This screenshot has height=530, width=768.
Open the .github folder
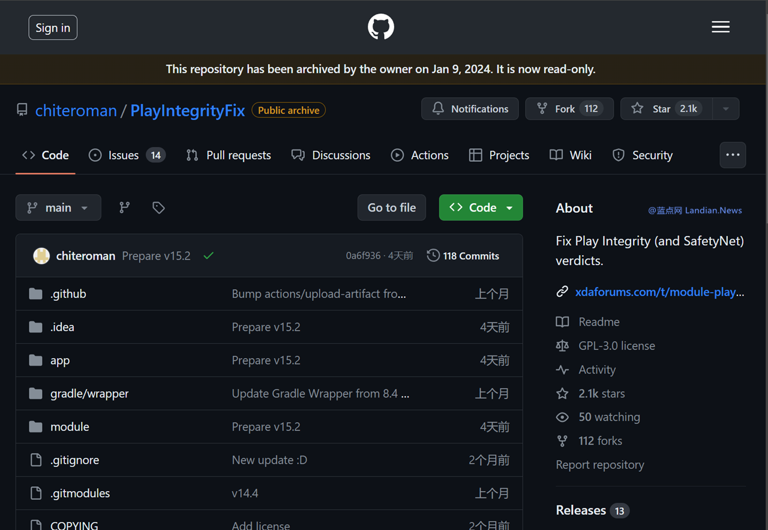(68, 294)
